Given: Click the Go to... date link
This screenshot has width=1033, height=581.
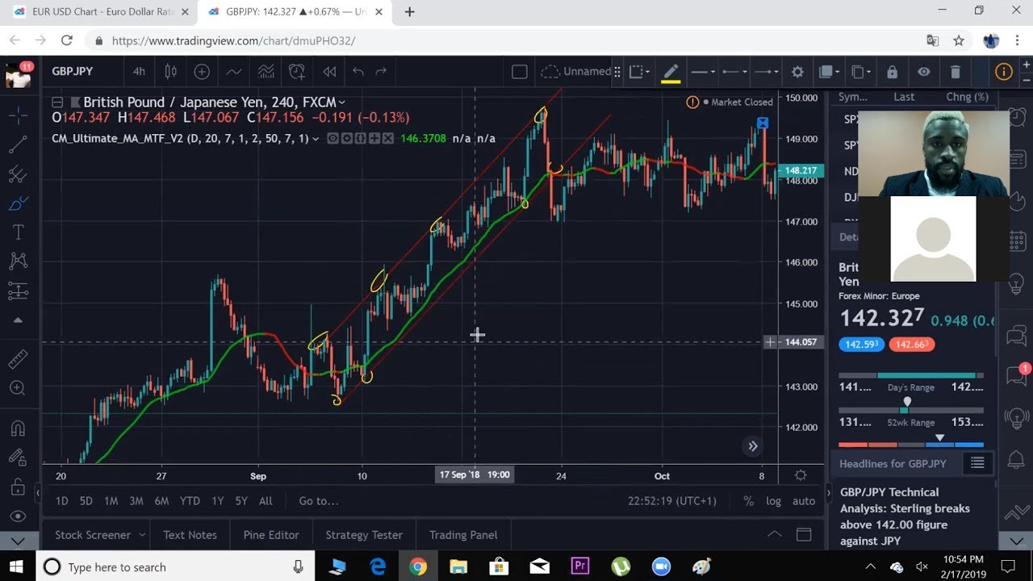Looking at the screenshot, I should [319, 501].
